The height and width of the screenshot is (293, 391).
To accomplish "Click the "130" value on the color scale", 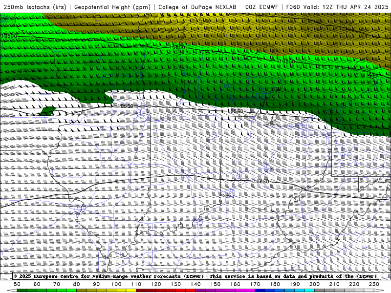I will coord(176,284).
